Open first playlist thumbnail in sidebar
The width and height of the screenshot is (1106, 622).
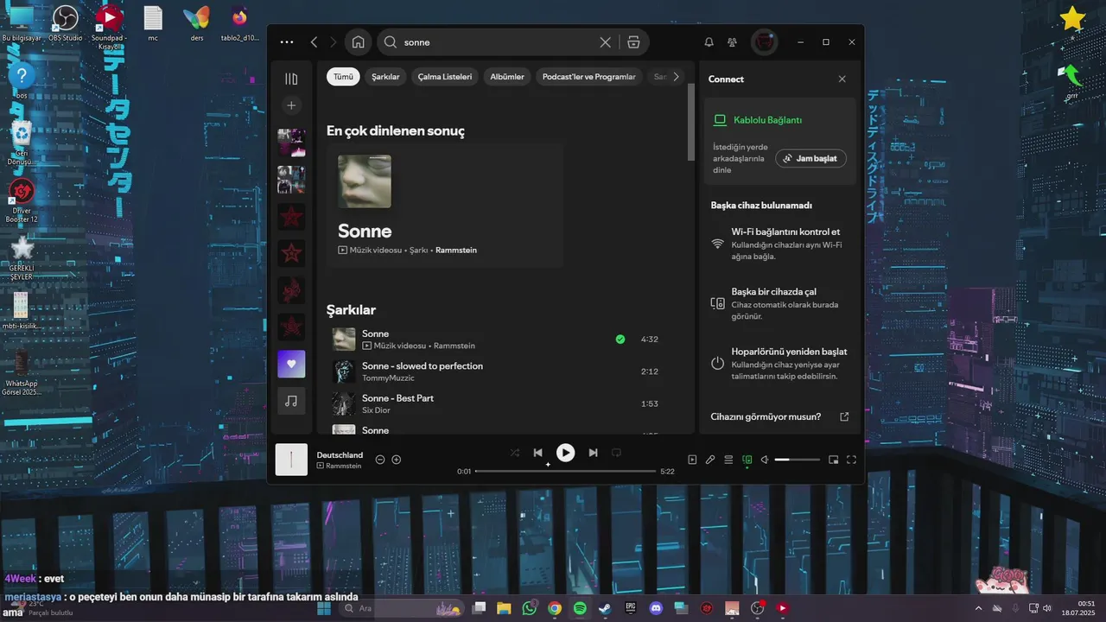(291, 143)
